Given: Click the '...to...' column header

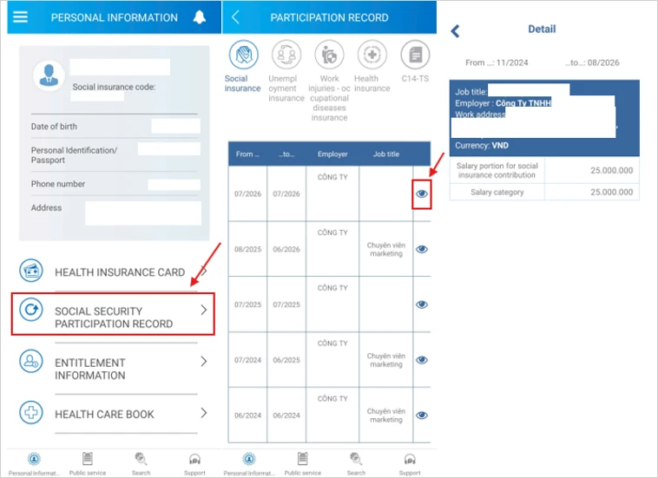Looking at the screenshot, I should coord(286,154).
